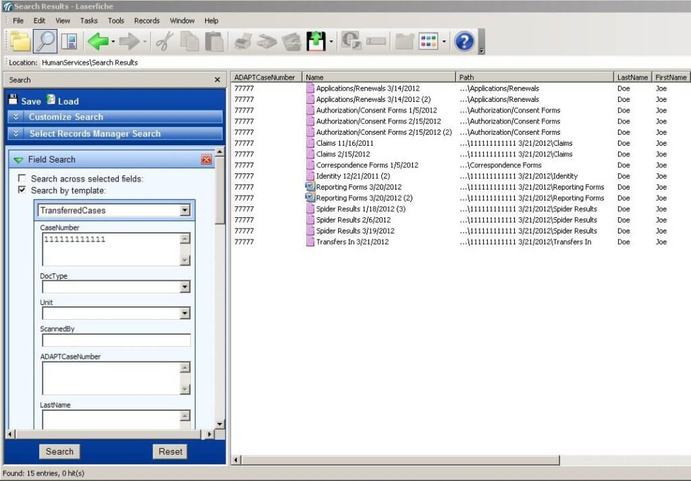Open the DocType dropdown
This screenshot has width=691, height=481.
click(185, 287)
